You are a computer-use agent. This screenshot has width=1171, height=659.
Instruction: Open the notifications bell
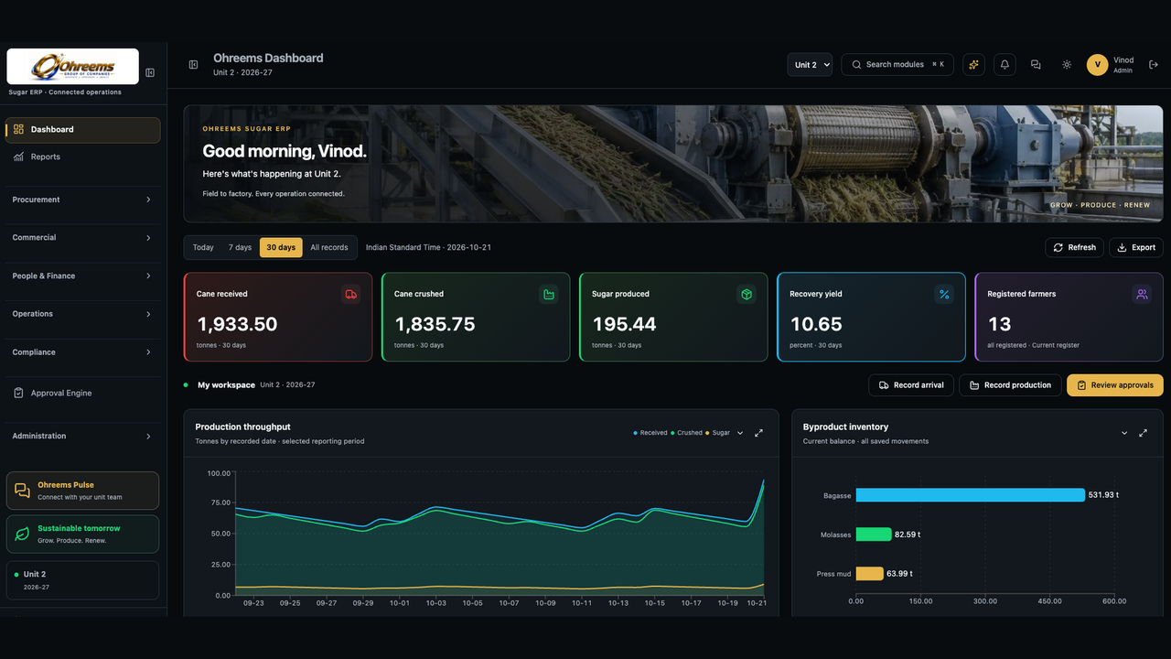[1004, 65]
